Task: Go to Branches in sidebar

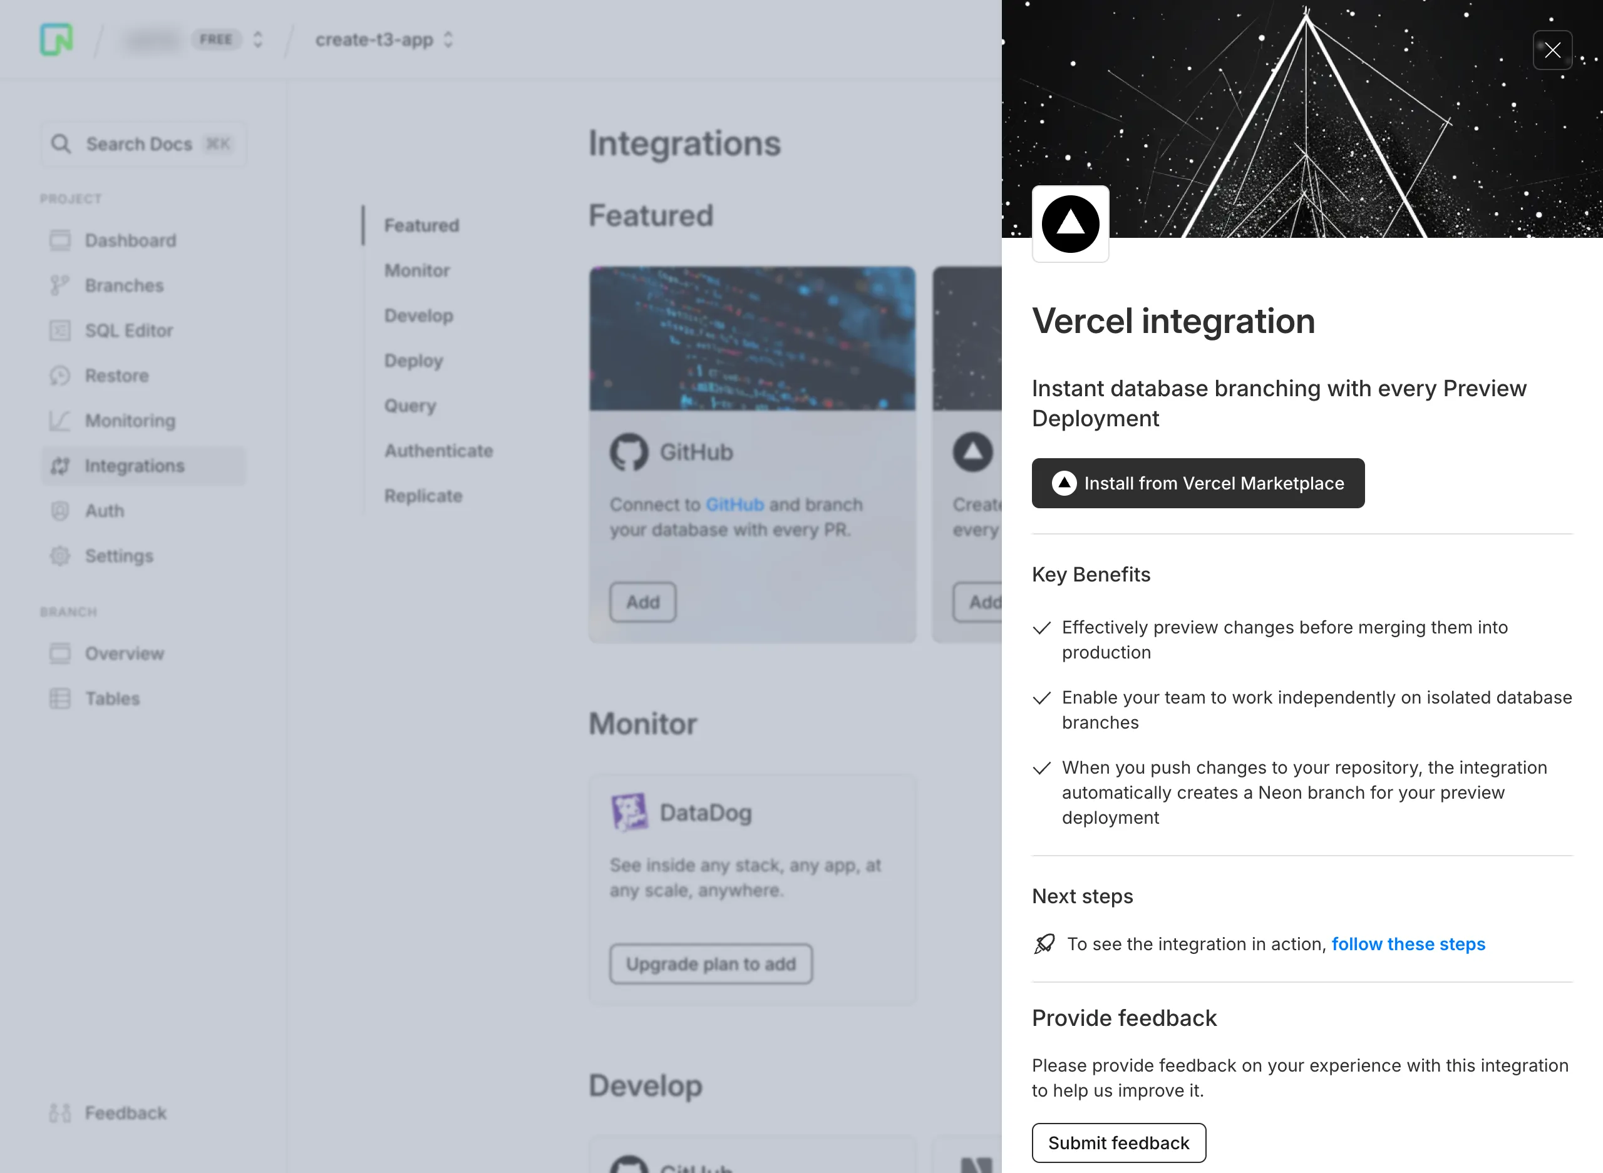Action: click(143, 285)
